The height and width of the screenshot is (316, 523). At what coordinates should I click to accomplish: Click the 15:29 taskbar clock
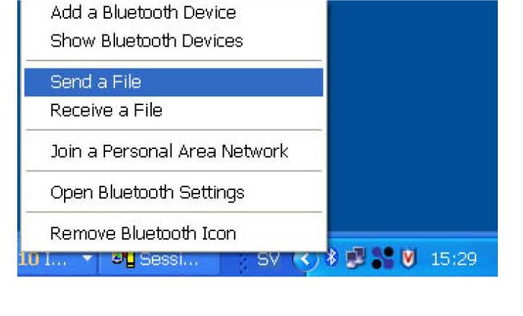454,259
